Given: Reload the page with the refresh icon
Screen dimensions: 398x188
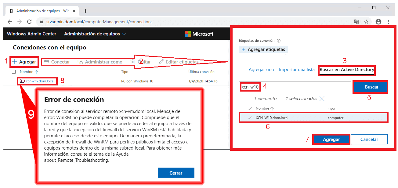Looking at the screenshot, I should point(29,22).
